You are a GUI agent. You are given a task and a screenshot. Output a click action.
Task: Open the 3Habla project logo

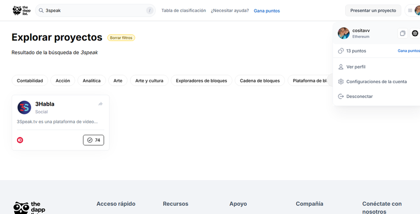pyautogui.click(x=25, y=107)
